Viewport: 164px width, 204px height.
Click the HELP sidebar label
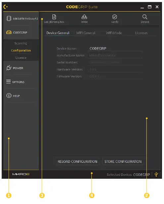tap(16, 96)
